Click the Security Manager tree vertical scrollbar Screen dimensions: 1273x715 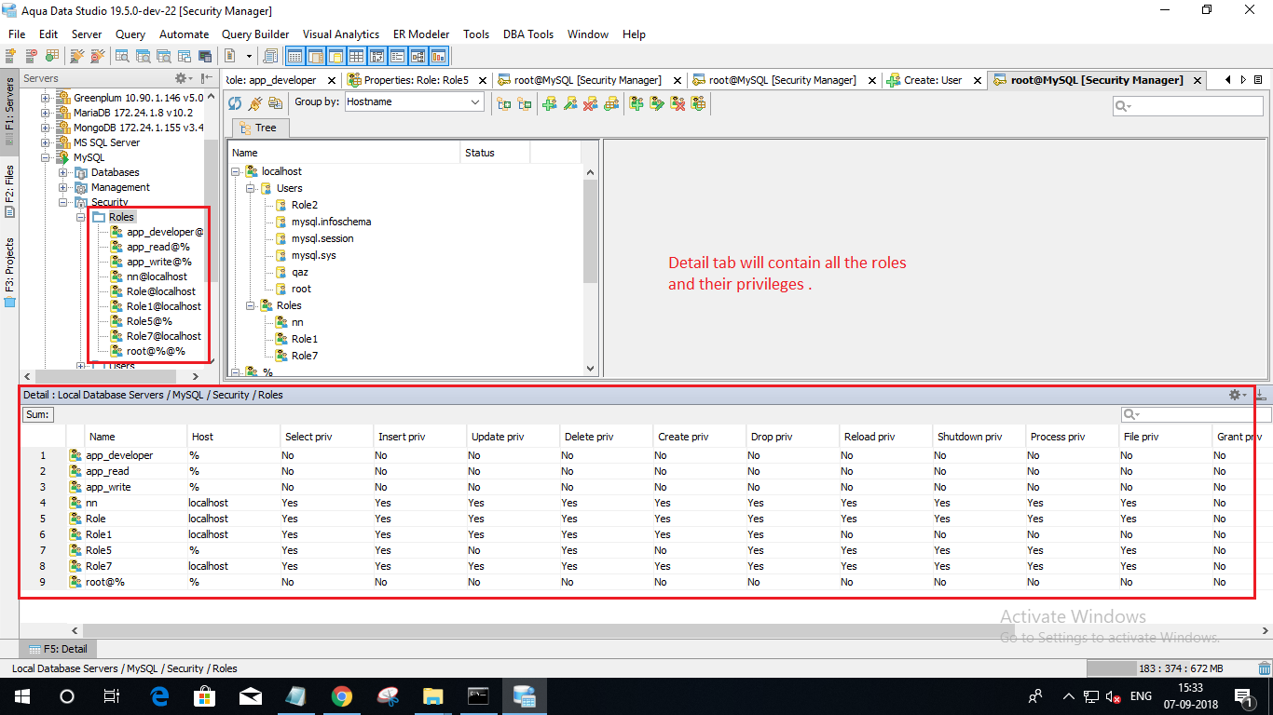pyautogui.click(x=590, y=230)
